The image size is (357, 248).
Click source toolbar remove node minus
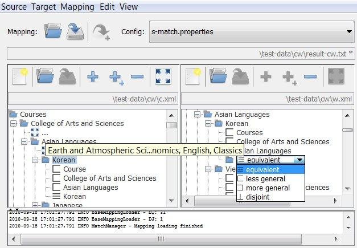tap(137, 77)
